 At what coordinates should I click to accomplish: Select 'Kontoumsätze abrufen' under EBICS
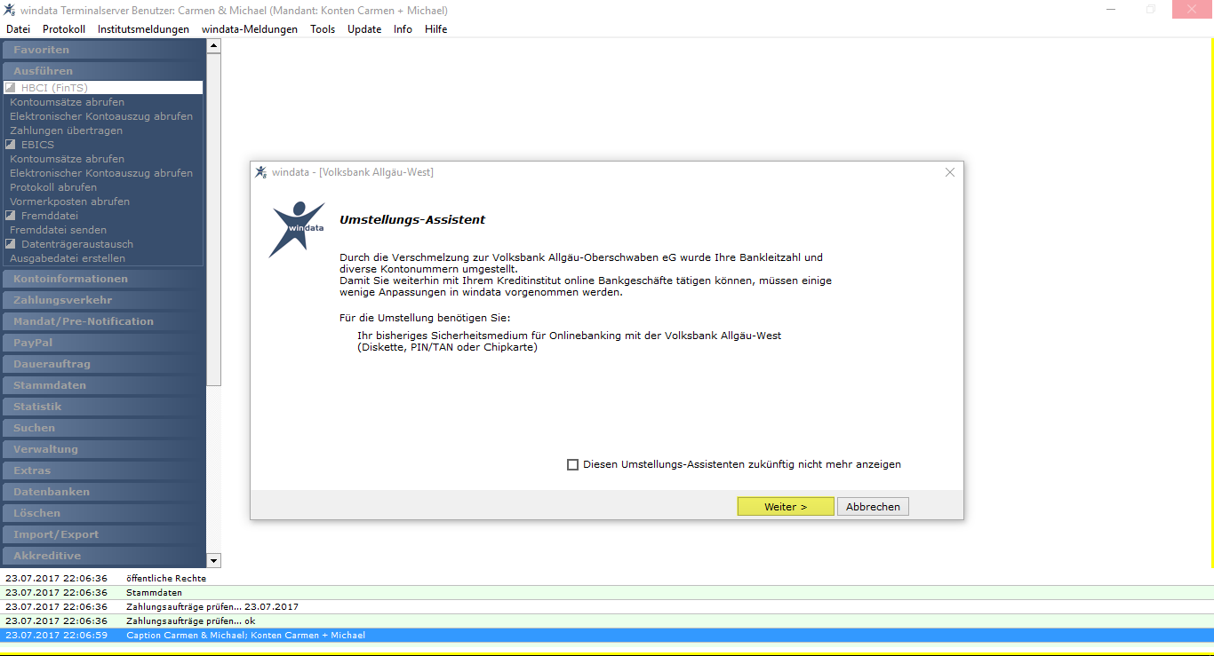coord(68,159)
